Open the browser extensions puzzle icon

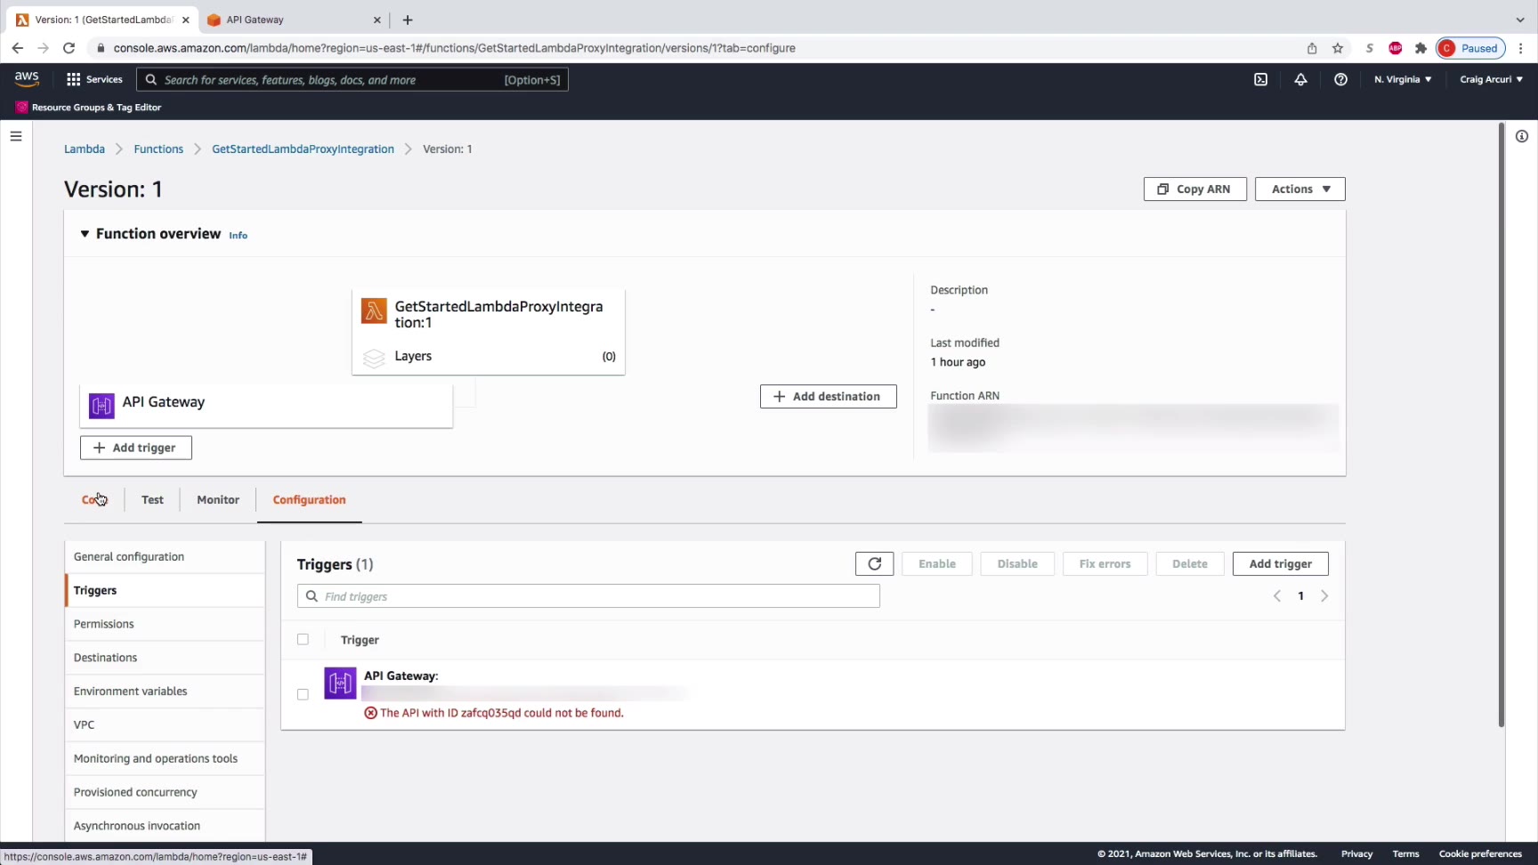pyautogui.click(x=1421, y=48)
